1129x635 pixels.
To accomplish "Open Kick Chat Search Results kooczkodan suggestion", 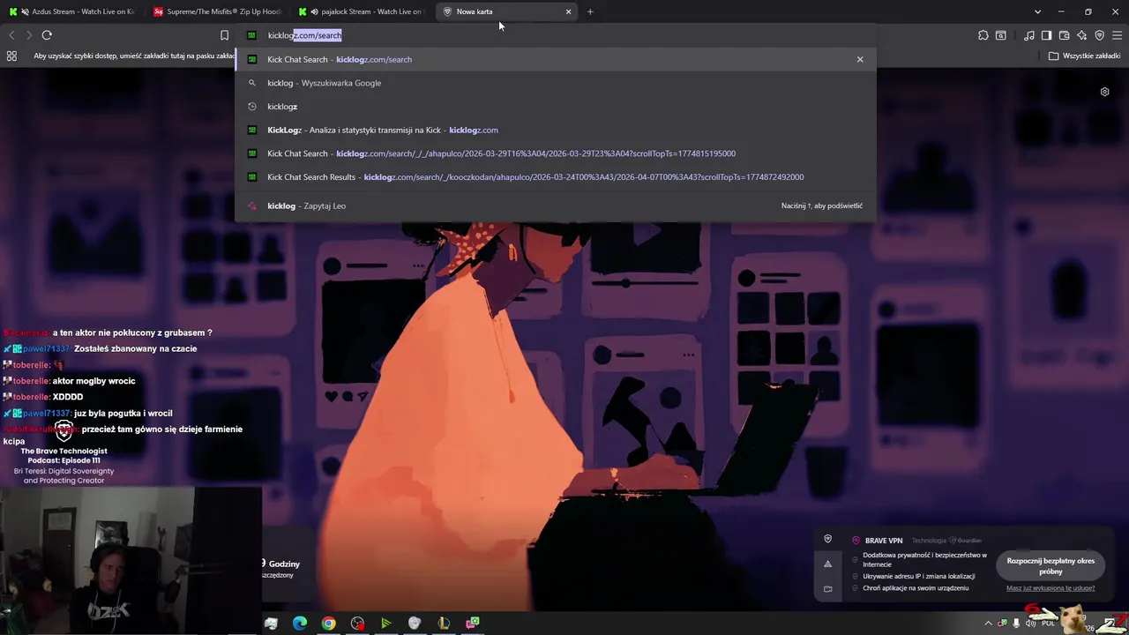I will pos(556,176).
